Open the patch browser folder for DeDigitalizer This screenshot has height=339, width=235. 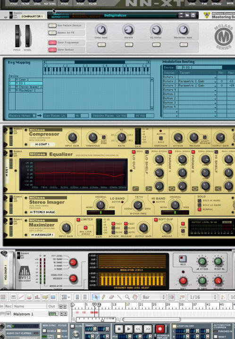(x=187, y=15)
